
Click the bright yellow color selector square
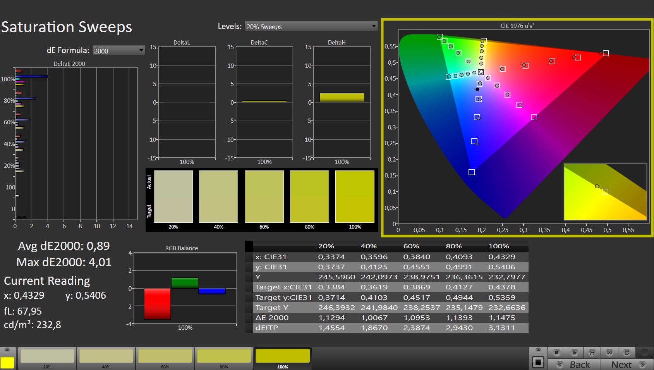coord(7,363)
